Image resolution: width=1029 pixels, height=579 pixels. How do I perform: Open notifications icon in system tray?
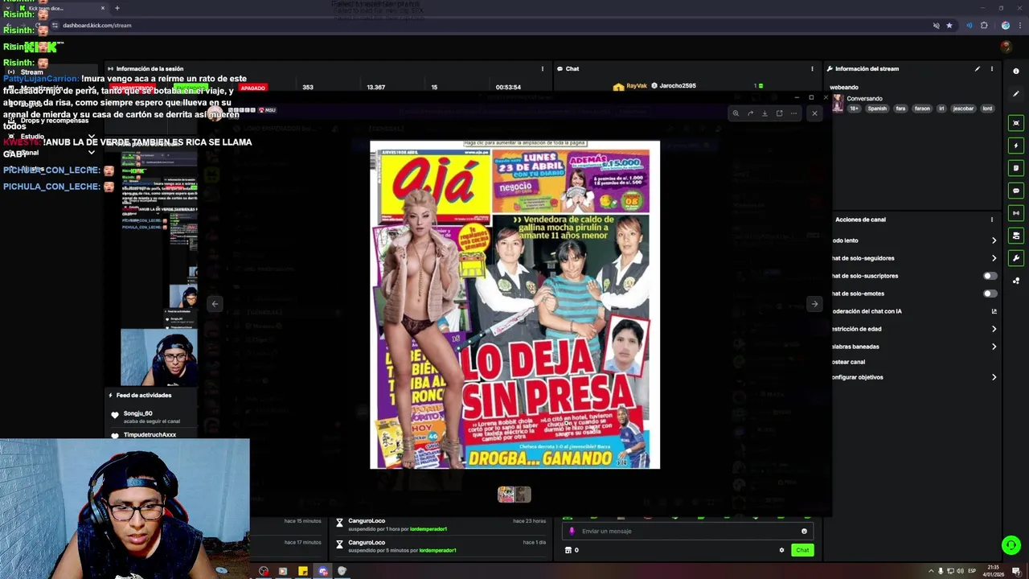[x=1016, y=571]
